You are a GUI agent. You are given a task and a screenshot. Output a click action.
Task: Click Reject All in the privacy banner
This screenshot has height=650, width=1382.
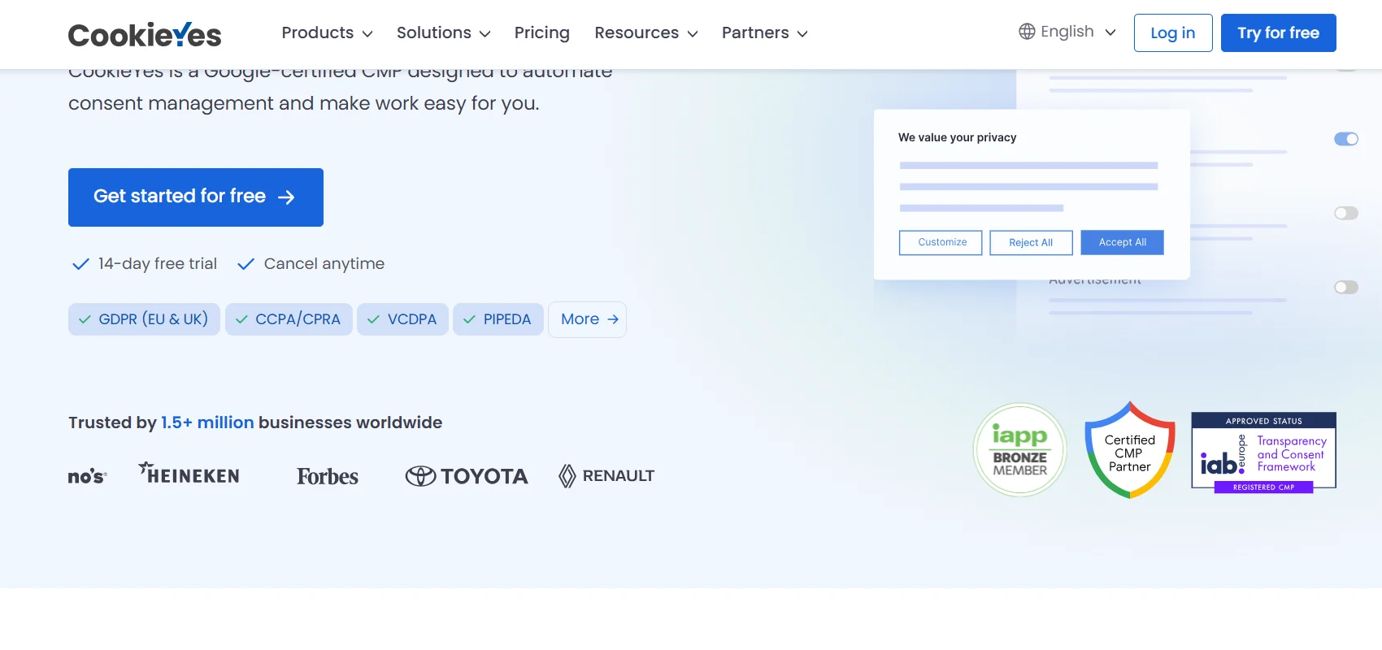click(1031, 242)
